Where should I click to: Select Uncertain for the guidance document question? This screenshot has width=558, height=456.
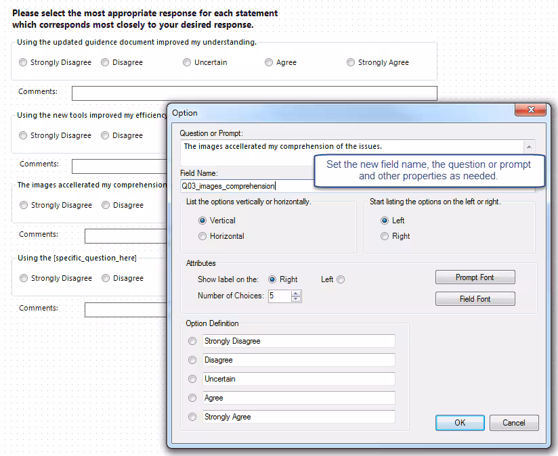tap(187, 62)
